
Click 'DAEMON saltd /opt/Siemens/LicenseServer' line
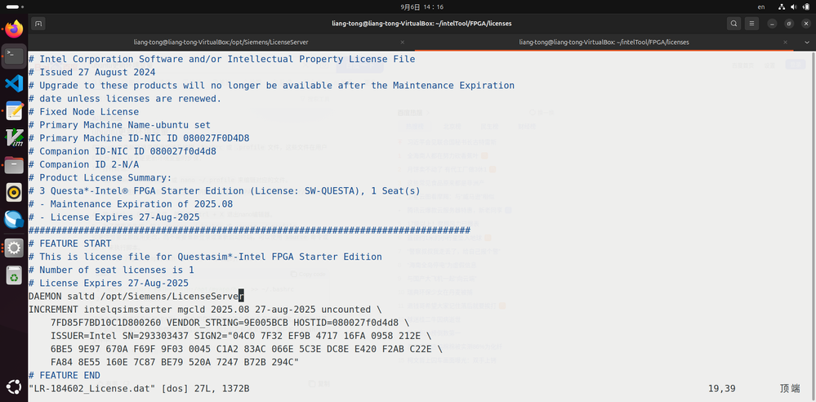[x=136, y=297]
